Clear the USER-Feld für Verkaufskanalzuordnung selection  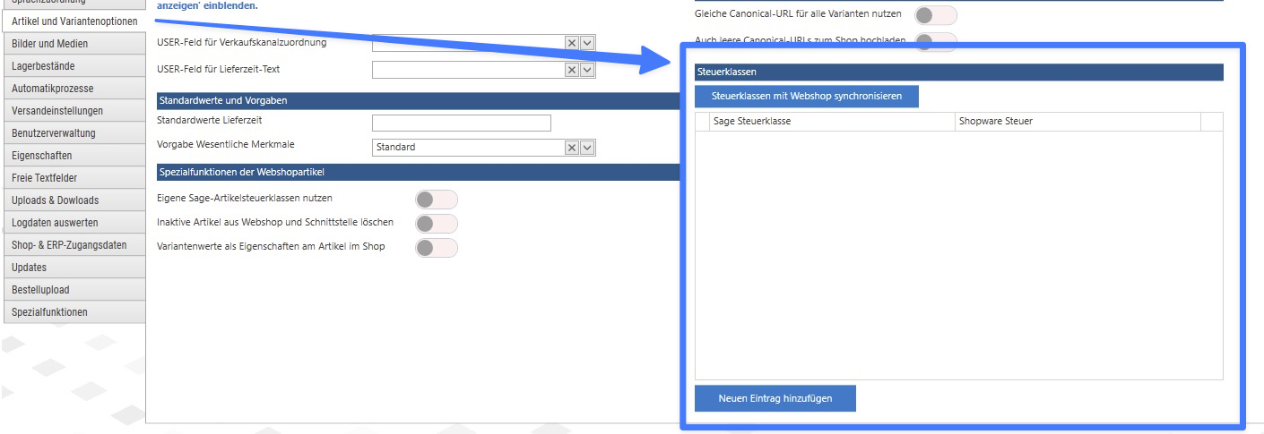point(572,43)
